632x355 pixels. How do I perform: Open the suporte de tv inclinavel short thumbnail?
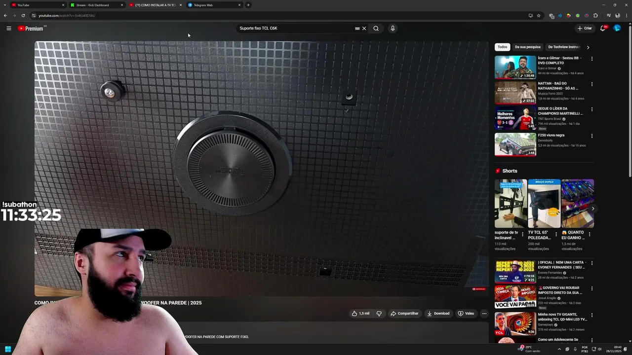click(511, 204)
